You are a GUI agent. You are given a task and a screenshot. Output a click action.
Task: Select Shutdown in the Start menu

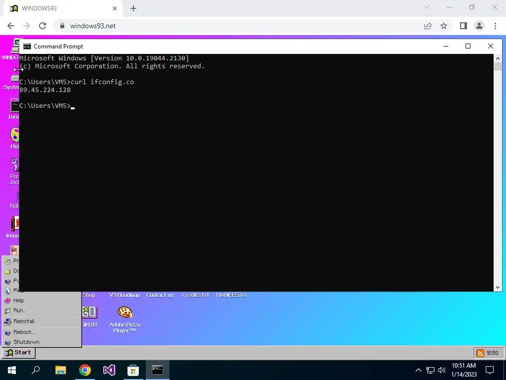(42, 342)
